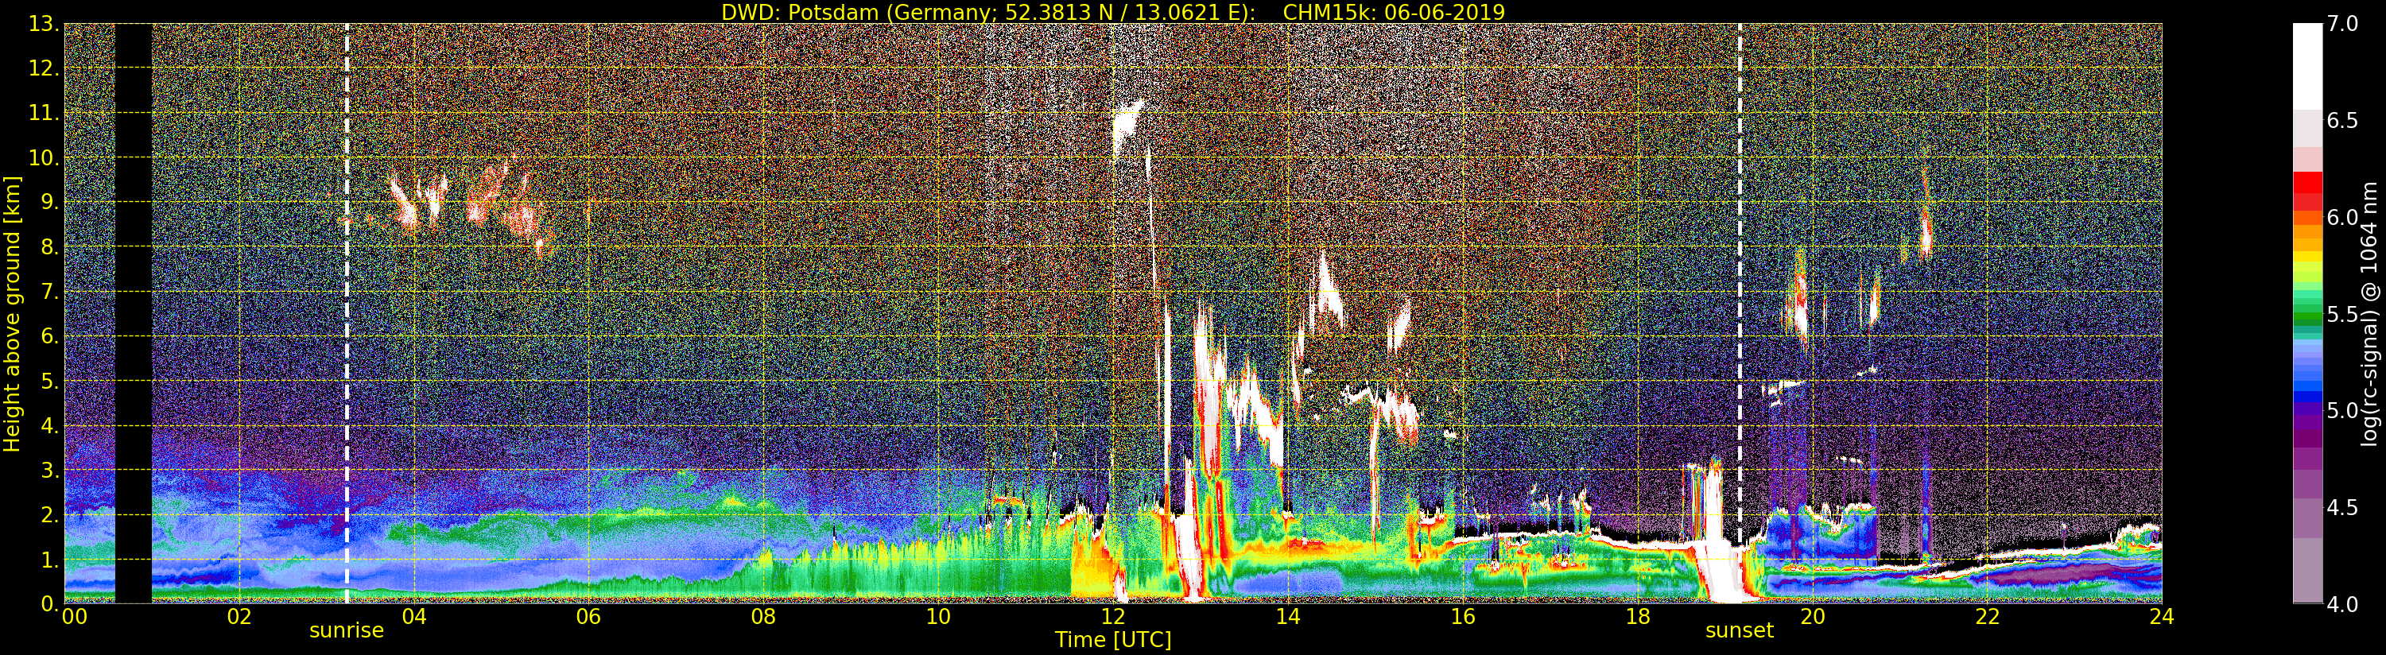This screenshot has width=2386, height=655.
Task: Click the x-axis tick label '00'
Action: [74, 616]
